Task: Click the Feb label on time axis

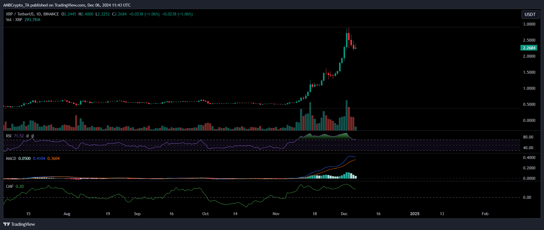Action: coord(485,214)
